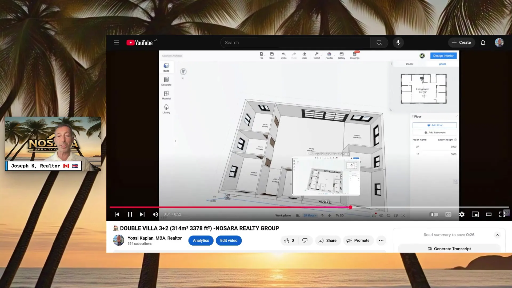The width and height of the screenshot is (512, 288).
Task: Open the account avatar menu
Action: 499,43
